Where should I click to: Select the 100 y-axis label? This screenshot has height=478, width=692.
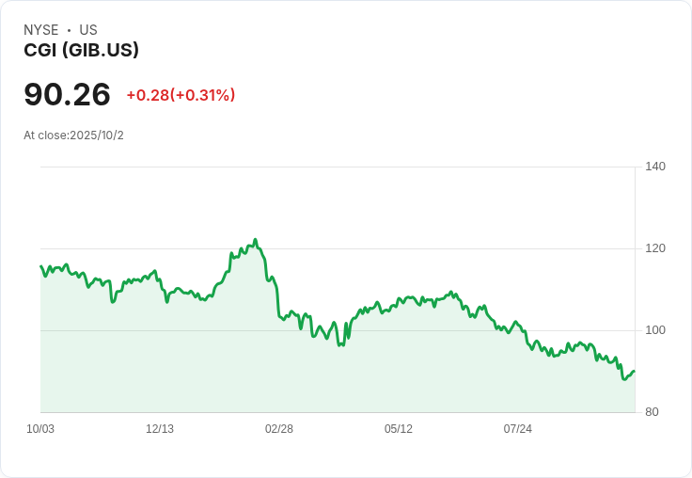pyautogui.click(x=655, y=330)
